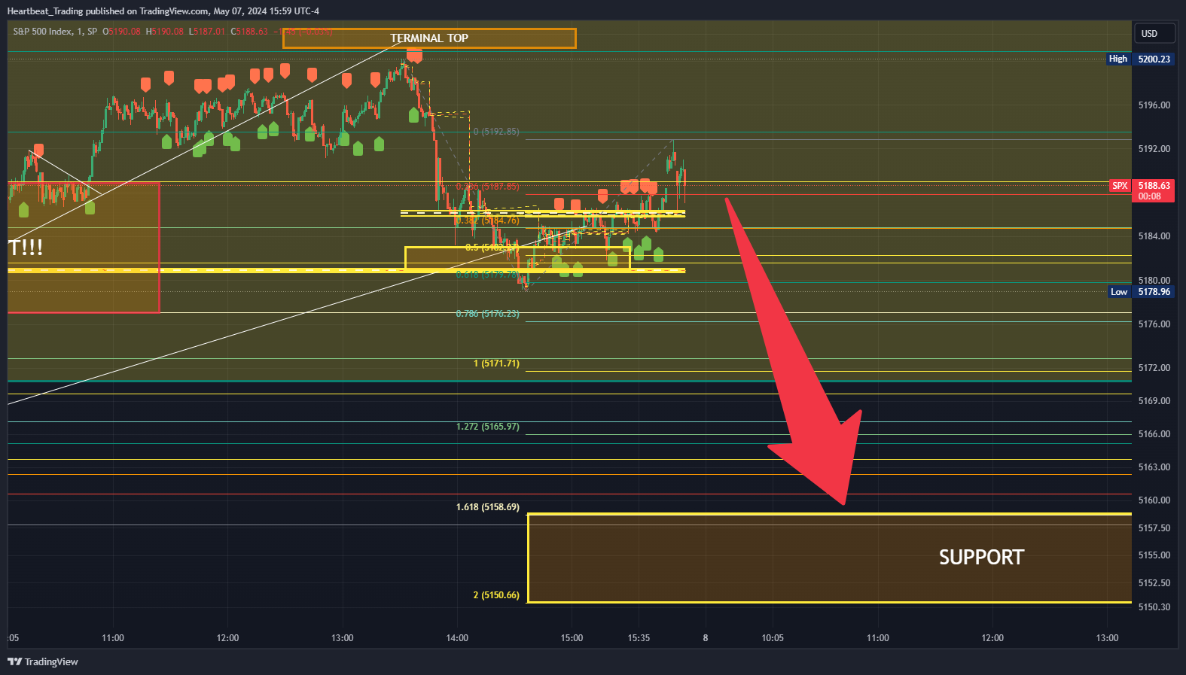Screen dimensions: 1186x675
Task: Click 5172.00 on the price axis
Action: [1154, 368]
